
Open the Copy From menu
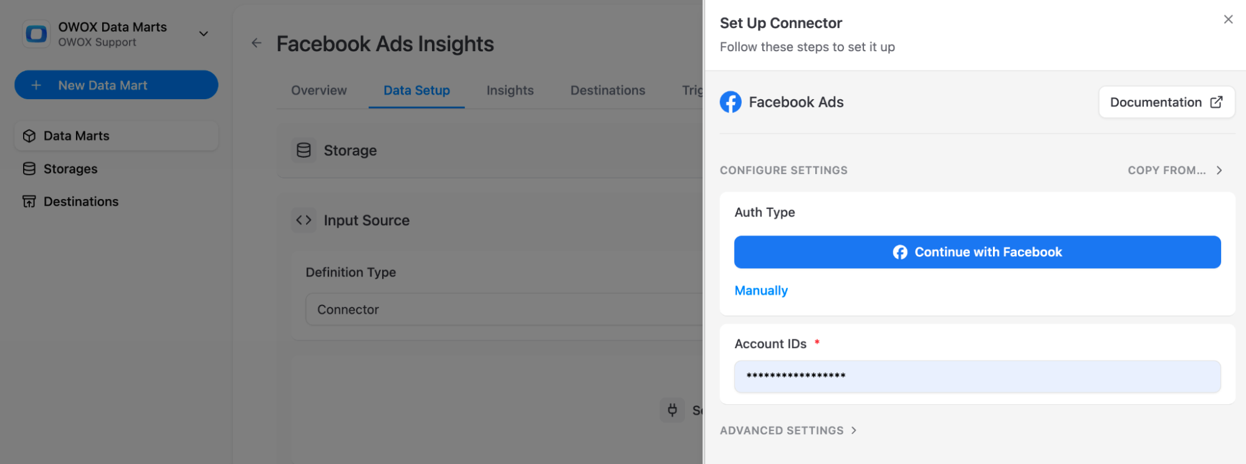click(x=1174, y=170)
